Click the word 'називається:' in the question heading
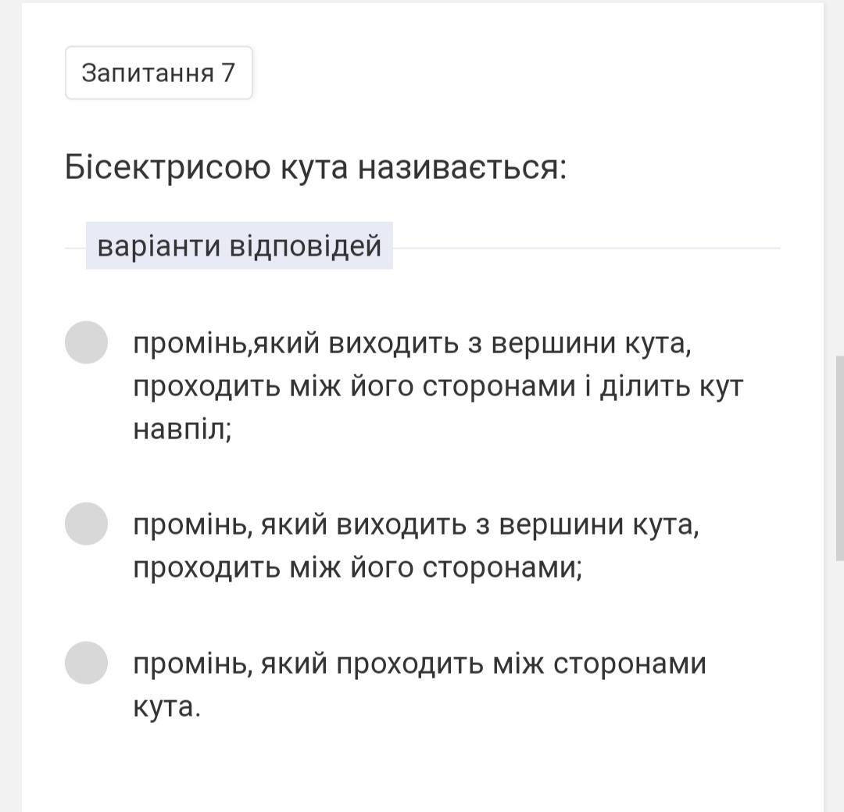 coord(463,167)
